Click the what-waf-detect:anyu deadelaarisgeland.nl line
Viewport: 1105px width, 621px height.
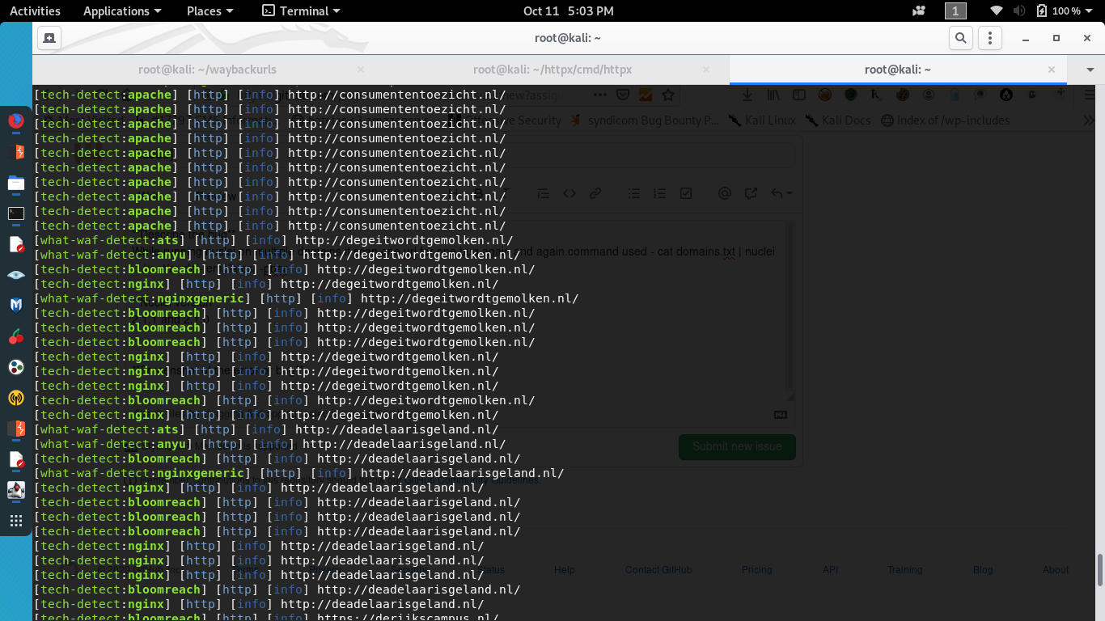(269, 444)
